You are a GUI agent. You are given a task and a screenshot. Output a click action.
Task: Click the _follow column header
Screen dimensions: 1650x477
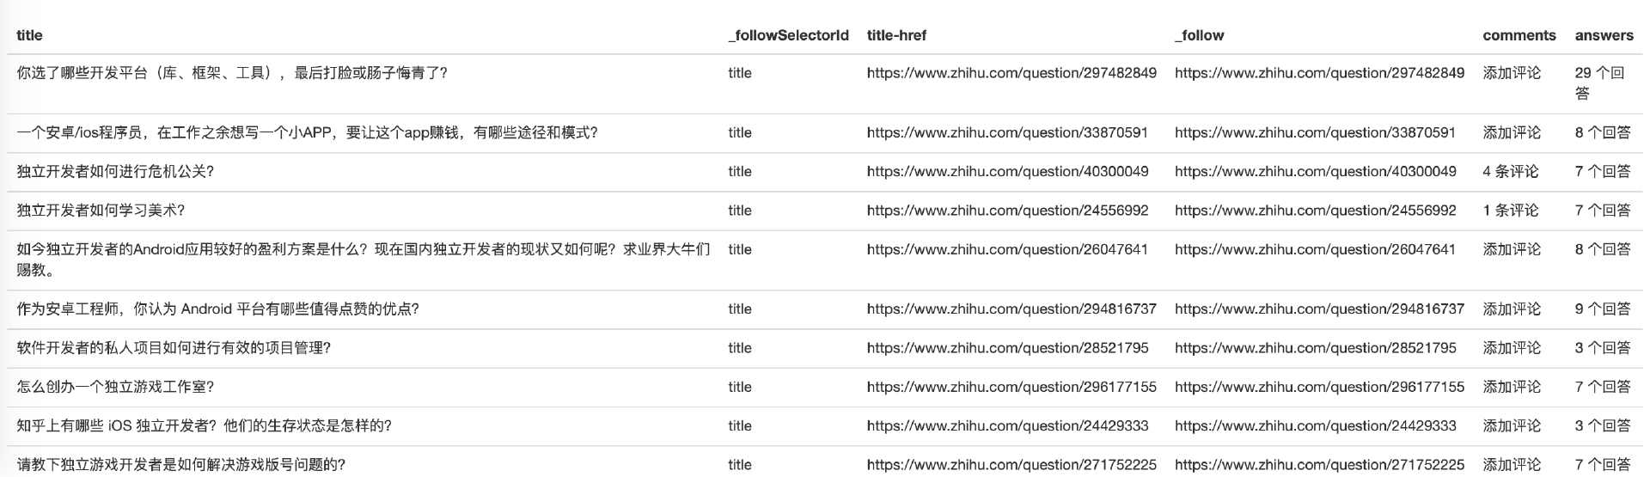[x=1199, y=35]
